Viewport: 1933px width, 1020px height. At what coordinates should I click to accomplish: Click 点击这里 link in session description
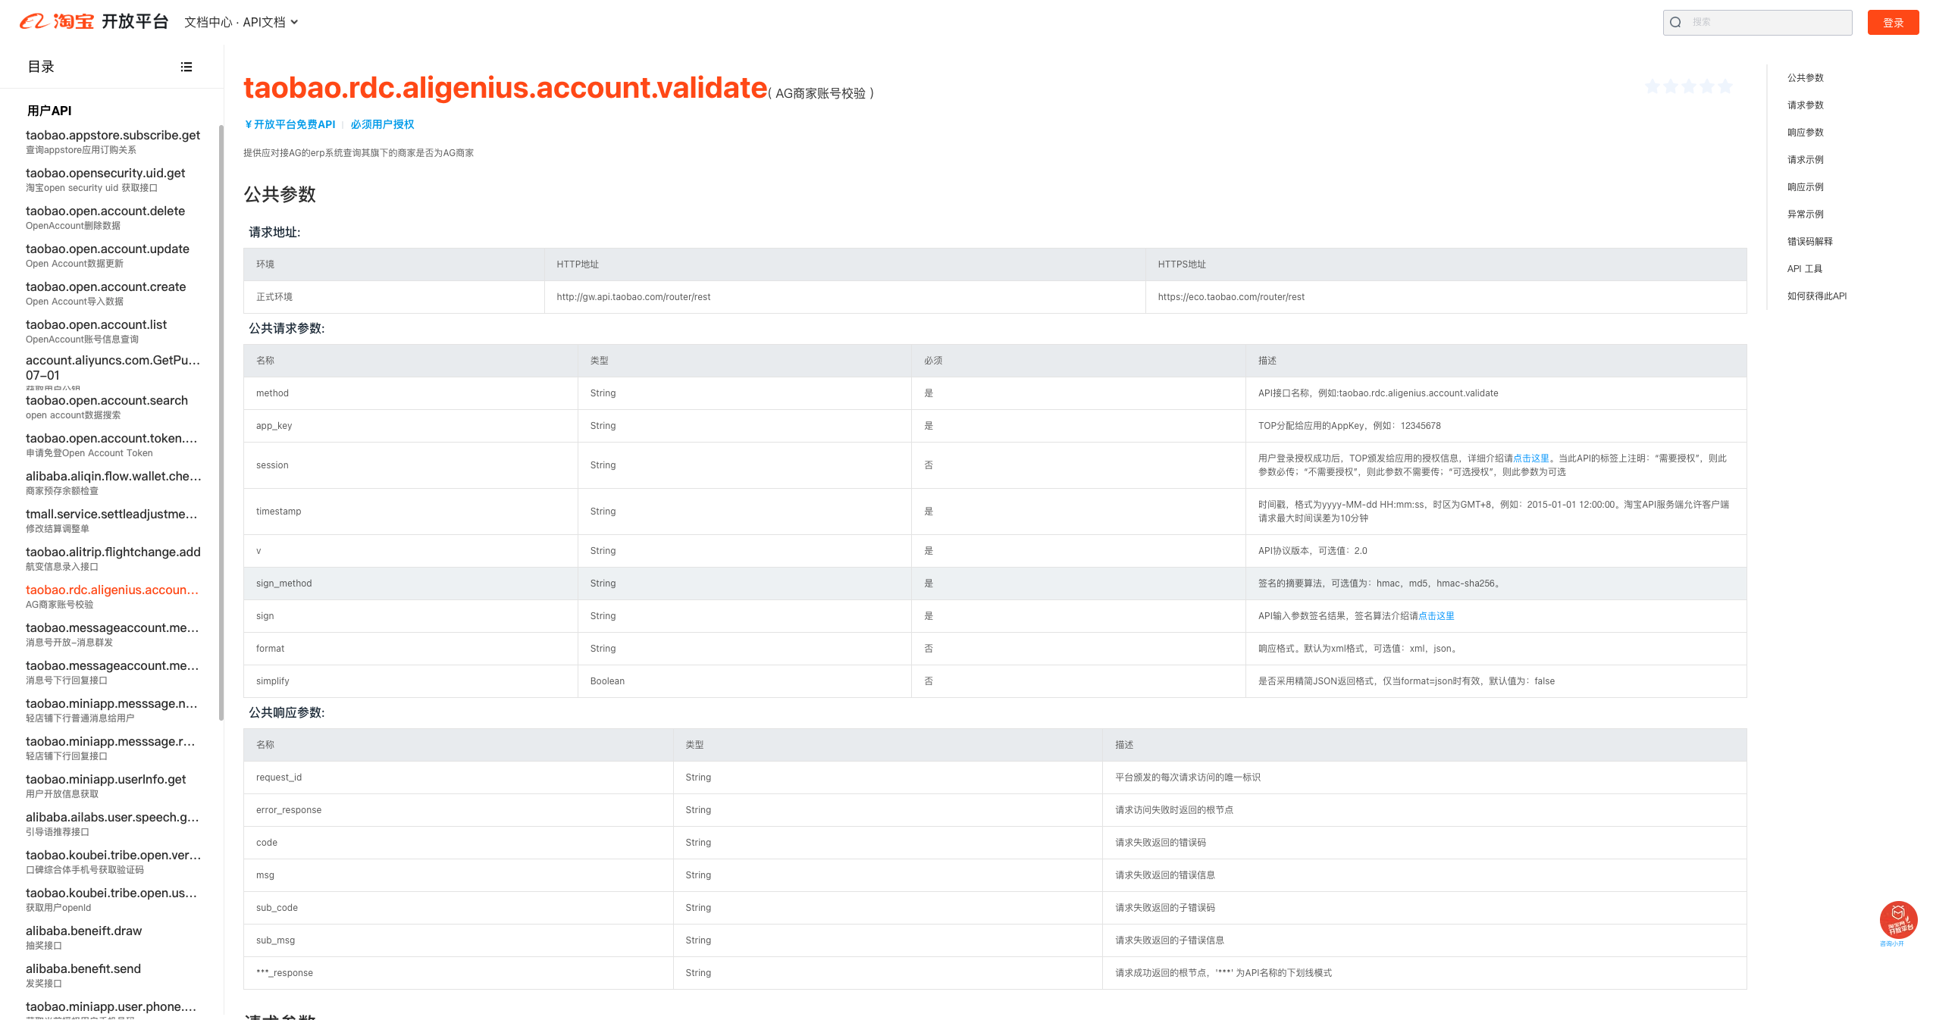click(1530, 458)
